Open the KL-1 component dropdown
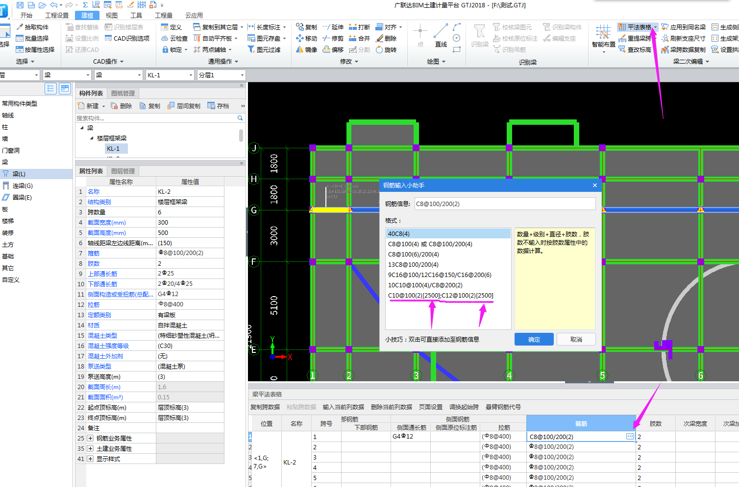The image size is (739, 487). click(x=191, y=75)
